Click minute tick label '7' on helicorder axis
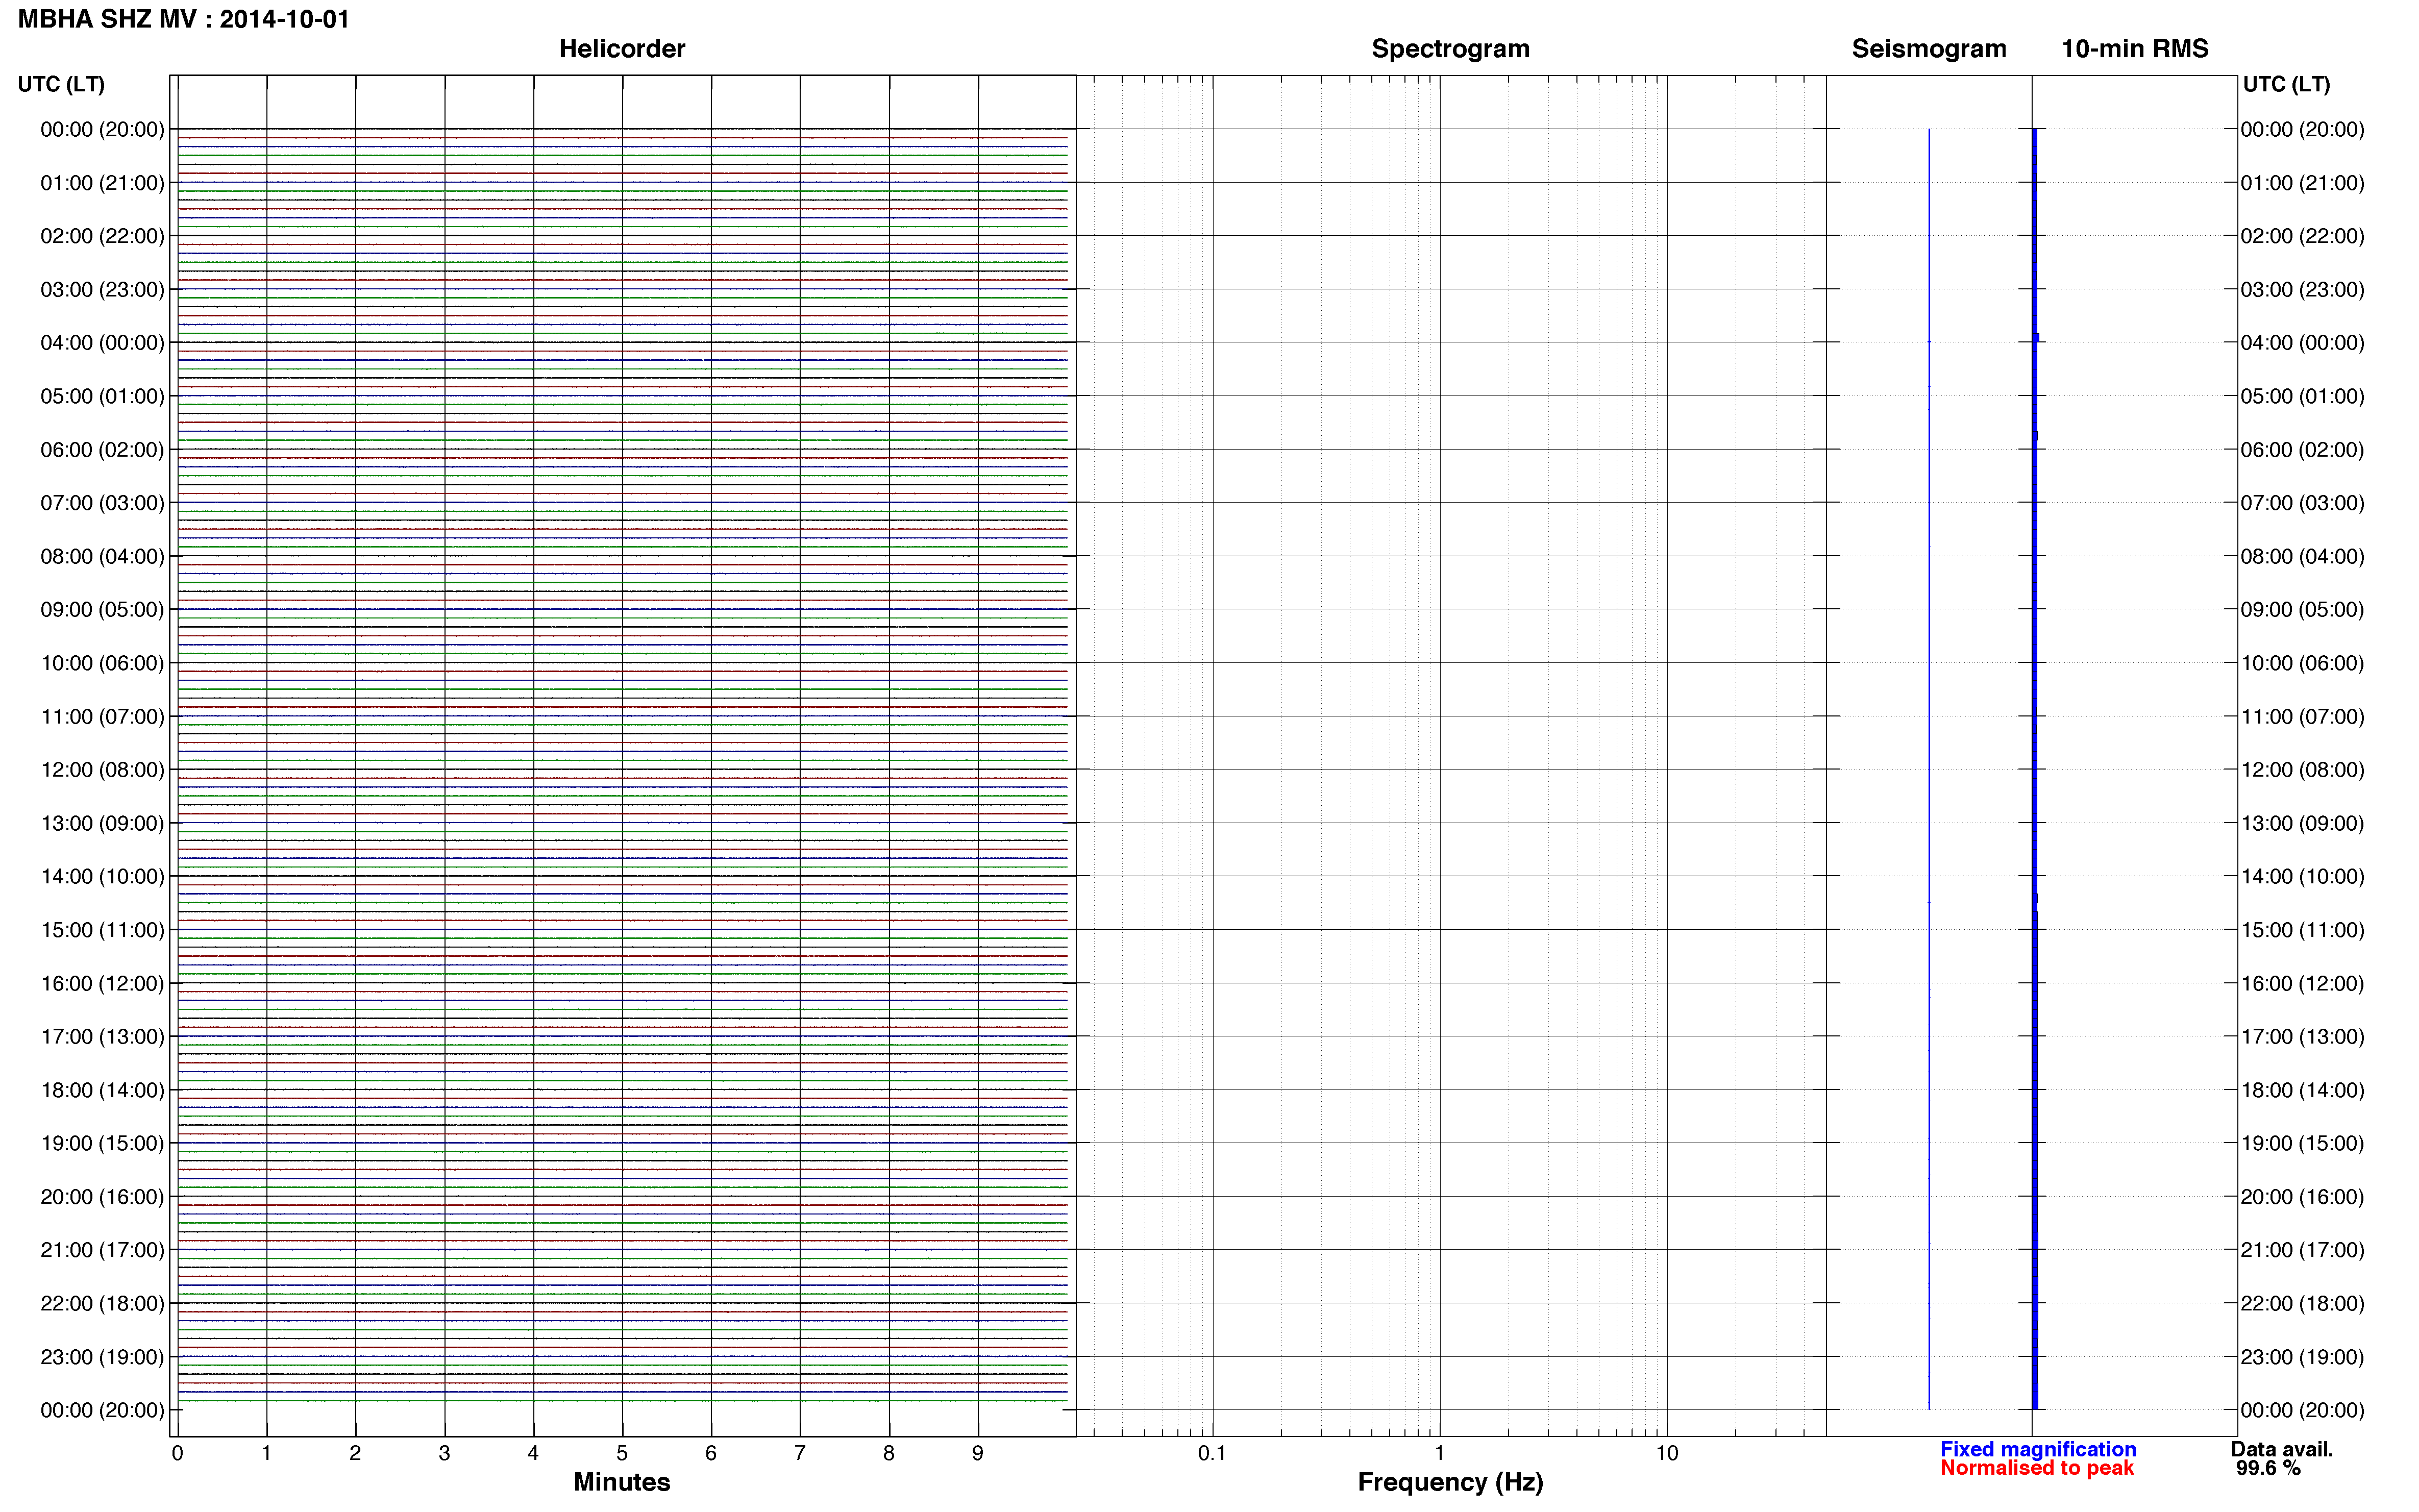The width and height of the screenshot is (2419, 1512). 800,1453
